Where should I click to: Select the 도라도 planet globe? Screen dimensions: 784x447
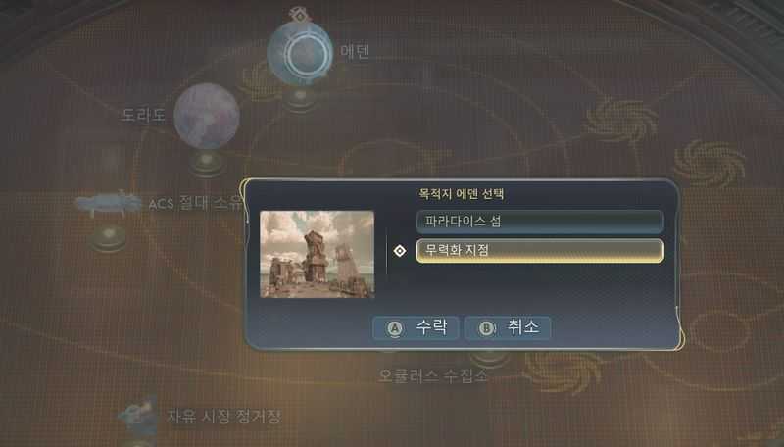pos(207,117)
